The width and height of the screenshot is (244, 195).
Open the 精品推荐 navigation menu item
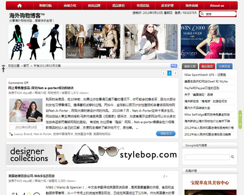[119, 6]
